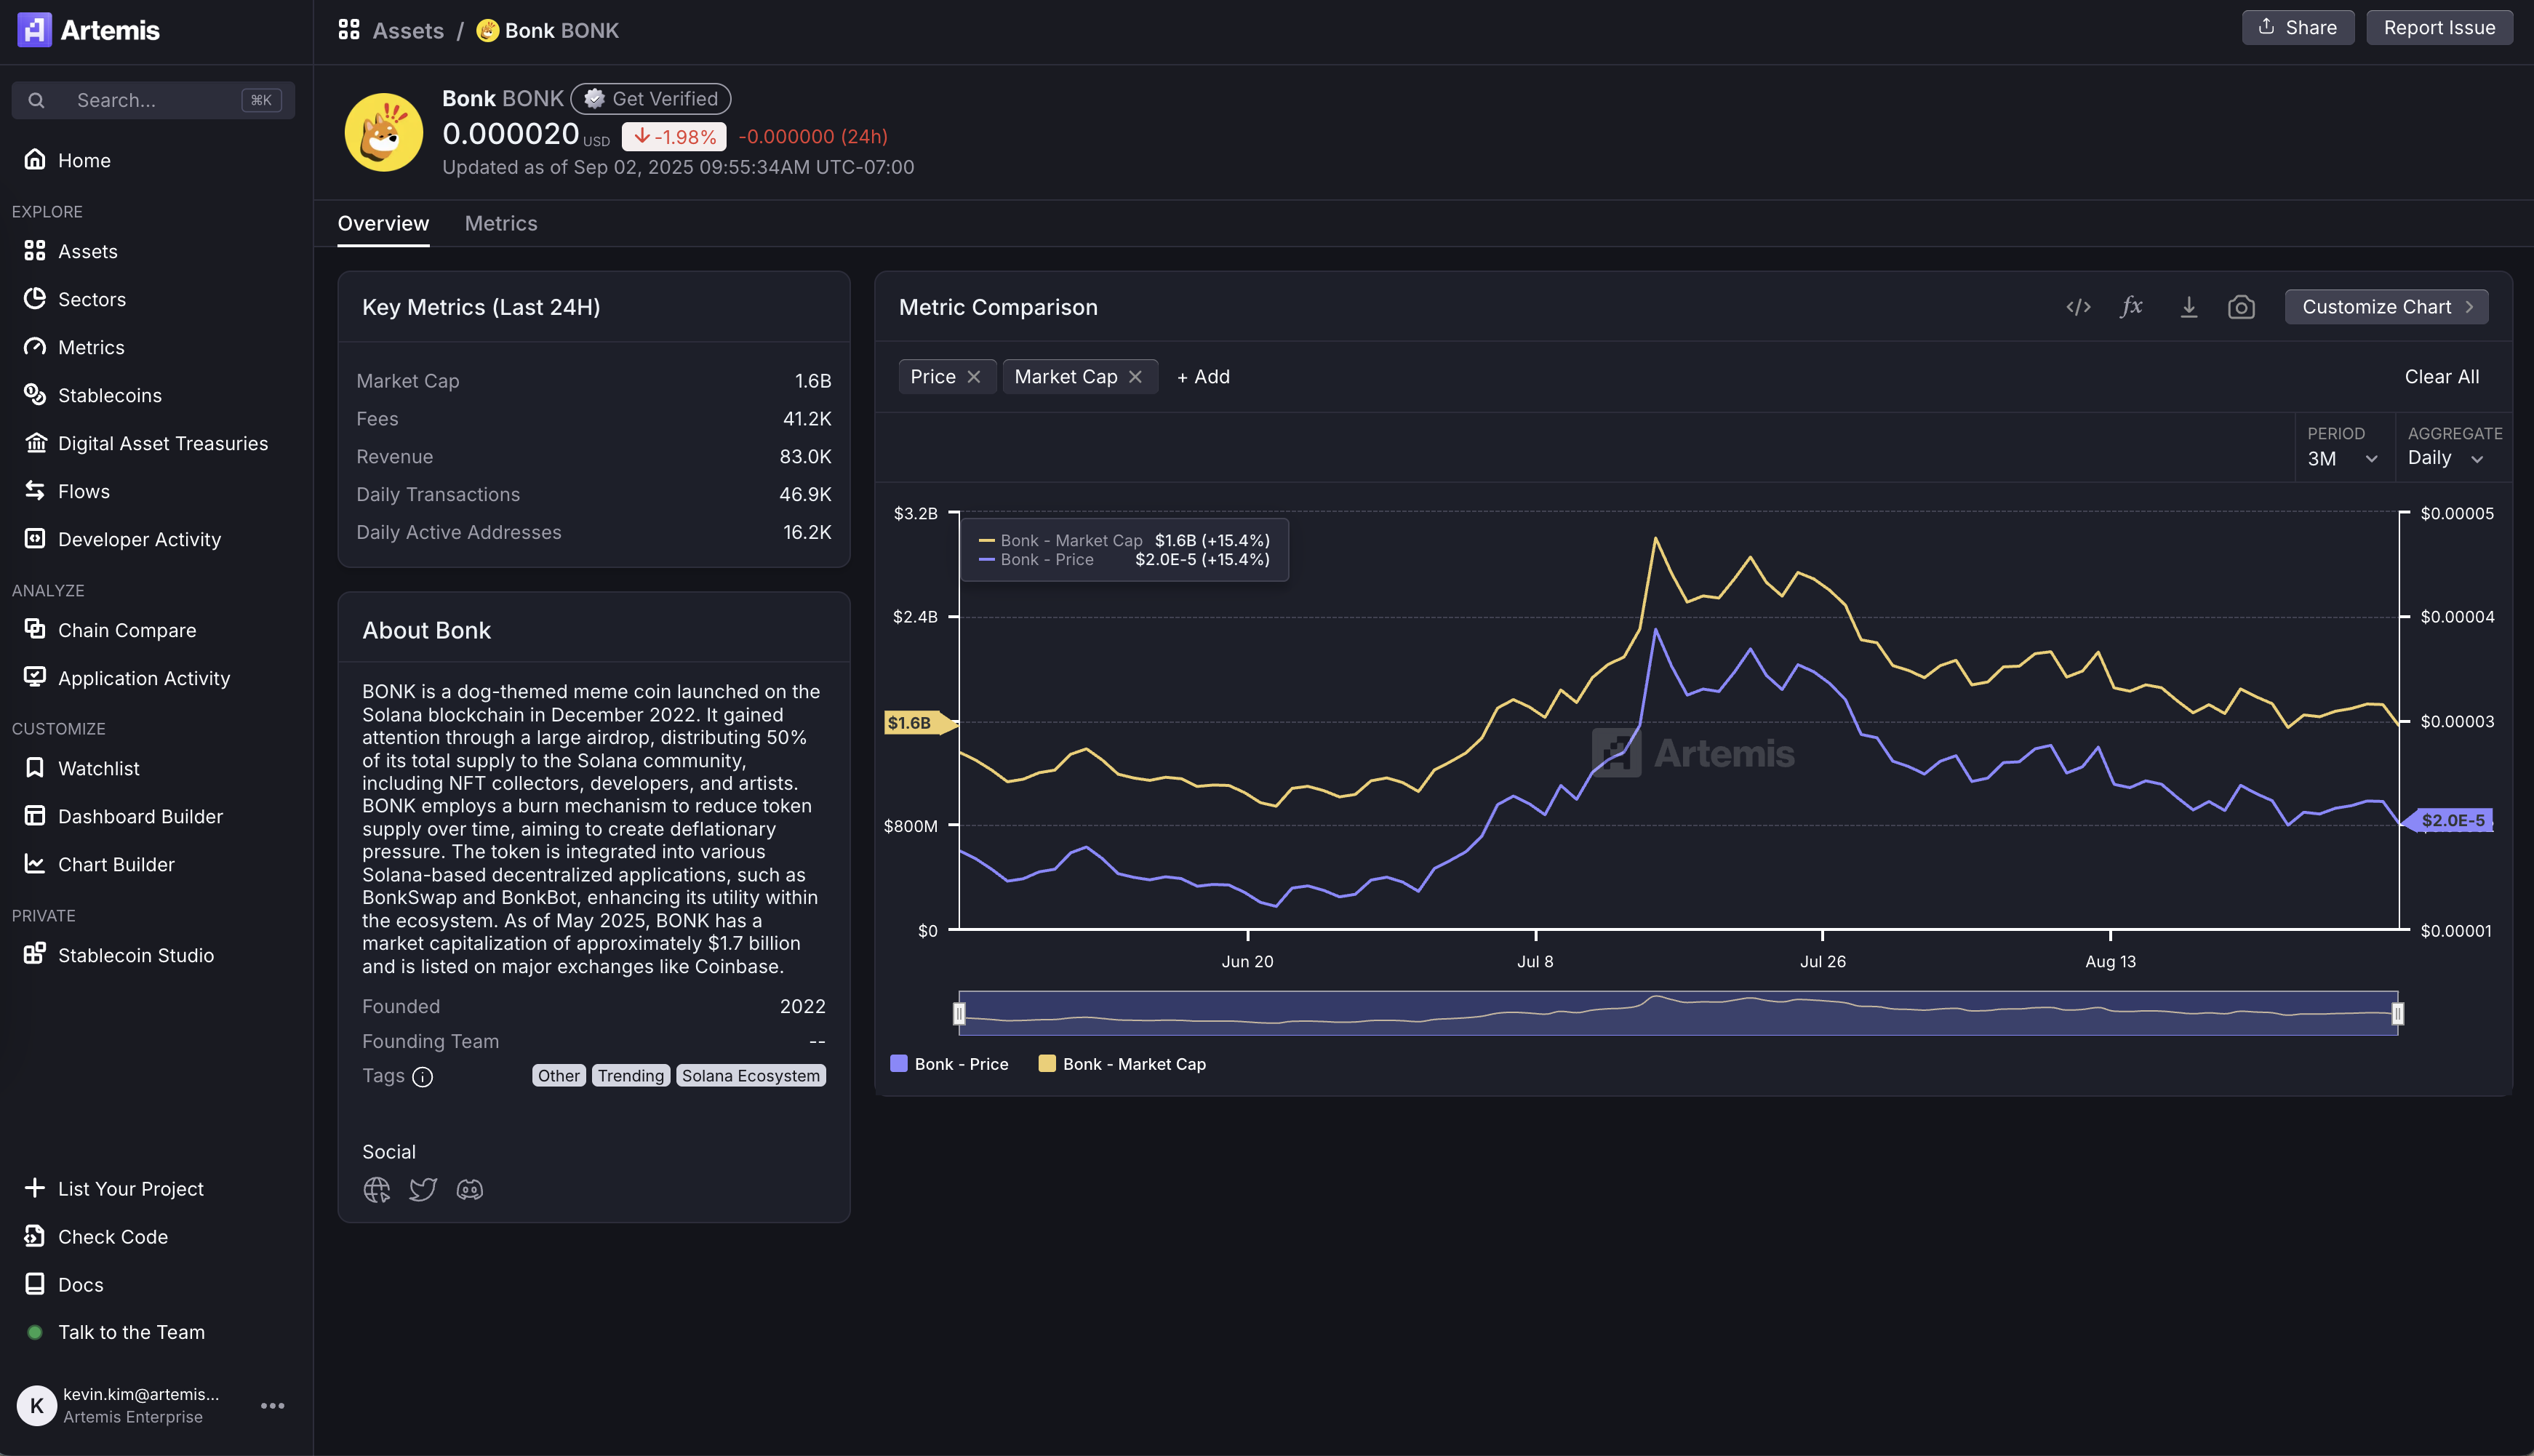The height and width of the screenshot is (1456, 2534).
Task: Click the Artemis logo icon
Action: pyautogui.click(x=34, y=30)
